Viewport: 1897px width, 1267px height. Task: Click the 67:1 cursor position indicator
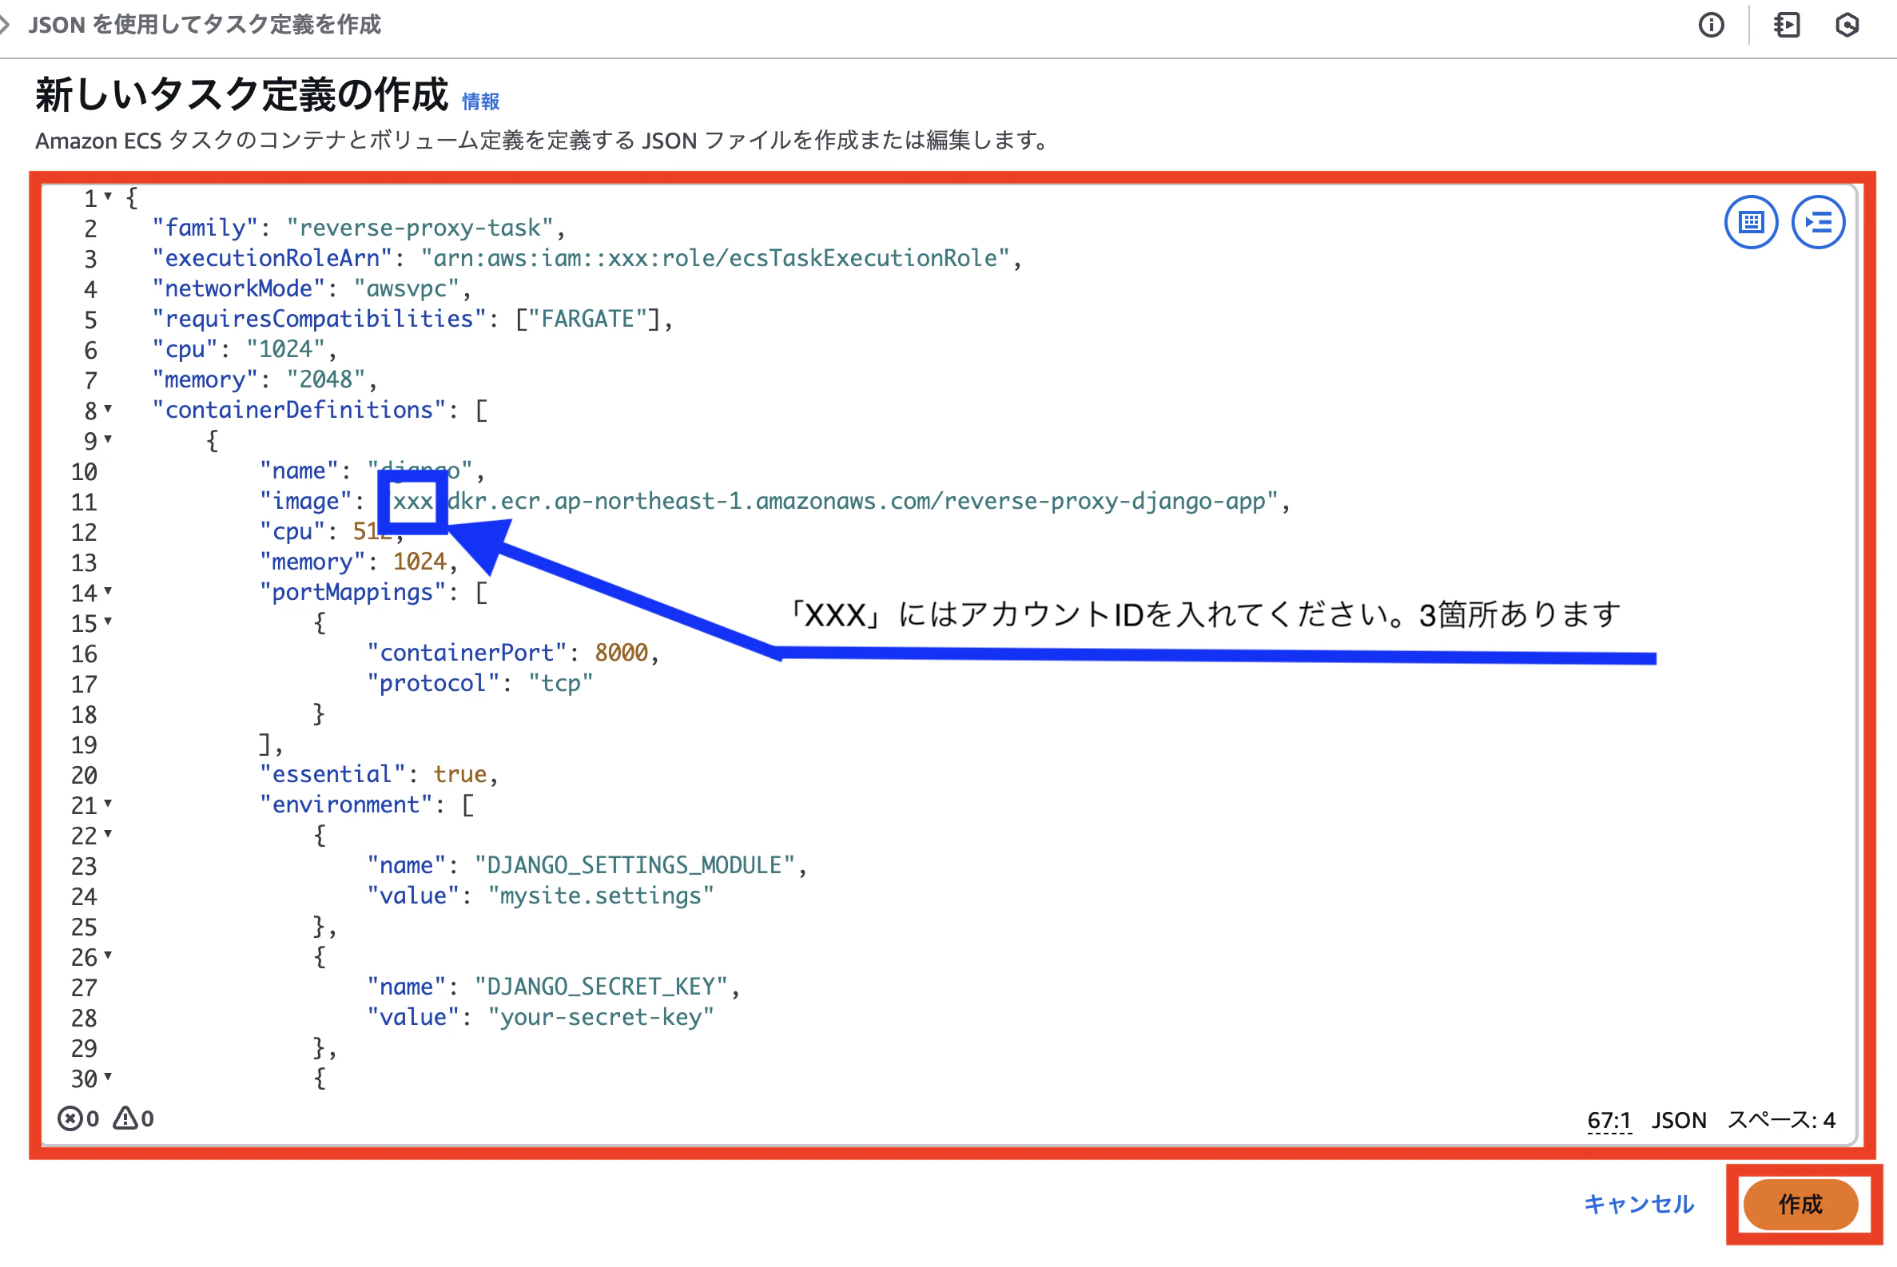coord(1609,1120)
